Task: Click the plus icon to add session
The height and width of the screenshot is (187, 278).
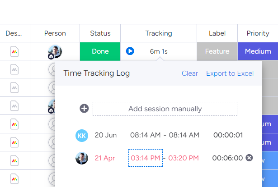Action: coord(84,109)
